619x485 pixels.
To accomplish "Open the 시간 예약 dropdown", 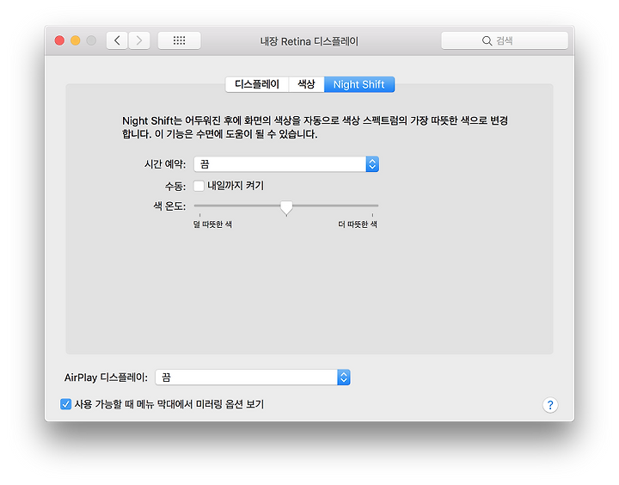I will 286,164.
